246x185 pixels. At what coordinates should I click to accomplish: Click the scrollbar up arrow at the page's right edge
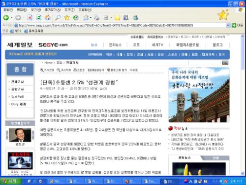pos(243,37)
